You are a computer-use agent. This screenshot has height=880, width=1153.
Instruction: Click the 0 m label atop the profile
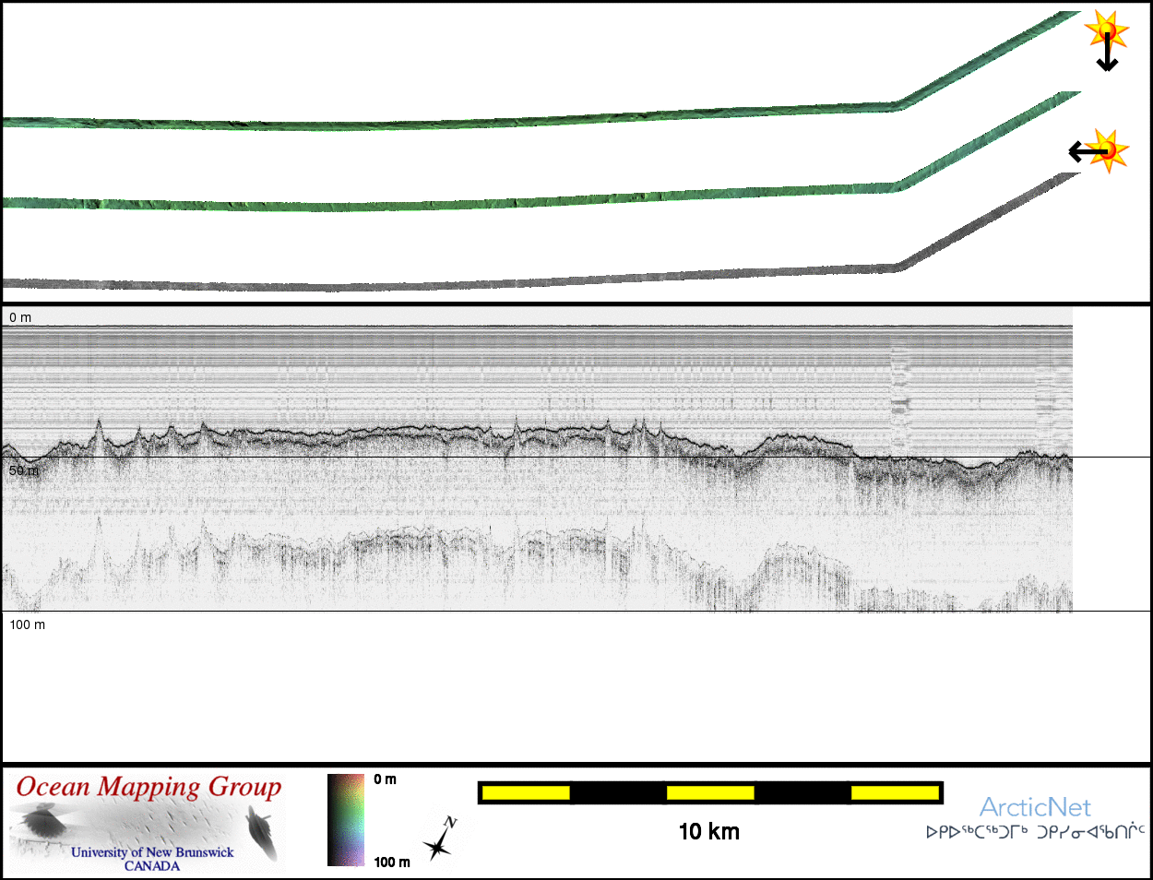click(20, 317)
